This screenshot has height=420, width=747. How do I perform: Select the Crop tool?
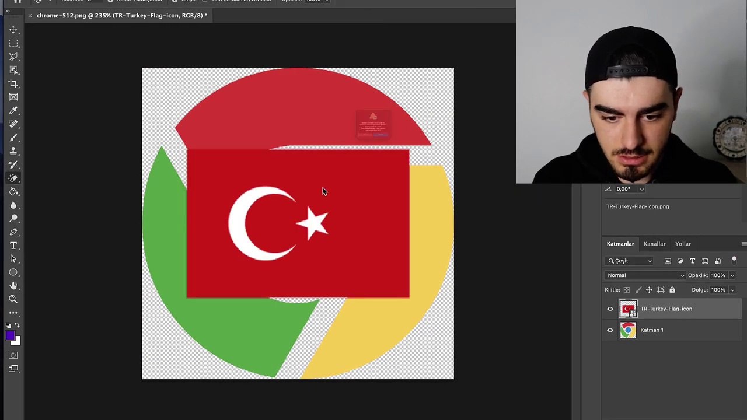(x=13, y=84)
